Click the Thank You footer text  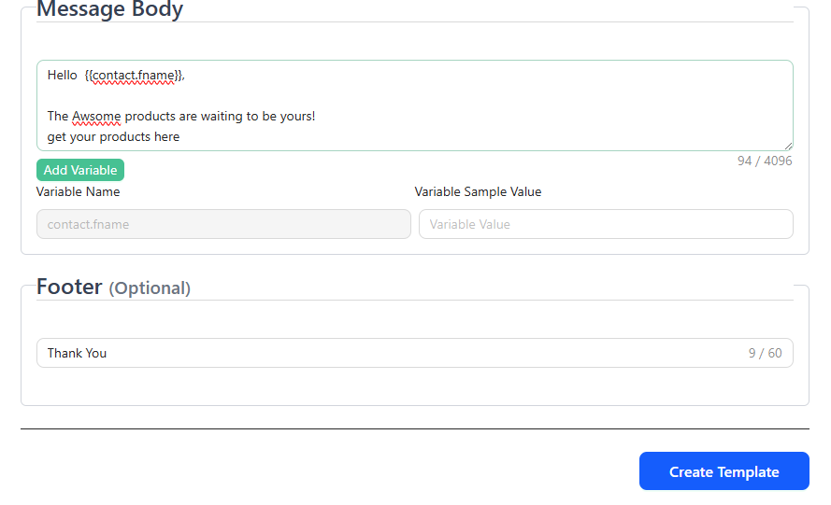(x=77, y=353)
